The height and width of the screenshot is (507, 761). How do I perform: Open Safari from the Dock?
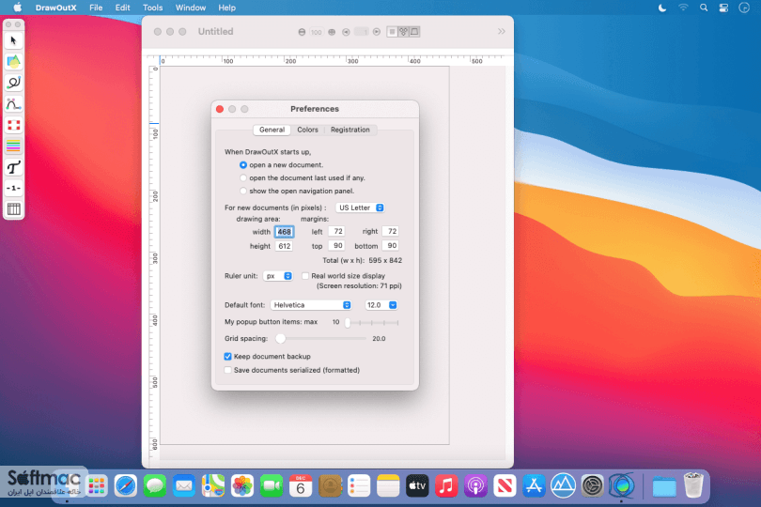126,485
